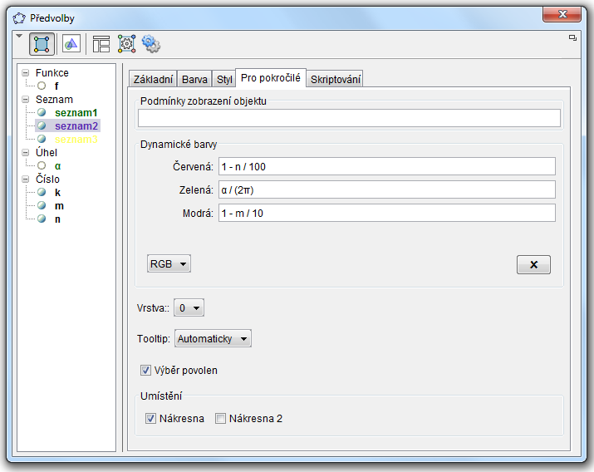The height and width of the screenshot is (472, 594).
Task: Click the detach panel window icon
Action: [572, 37]
